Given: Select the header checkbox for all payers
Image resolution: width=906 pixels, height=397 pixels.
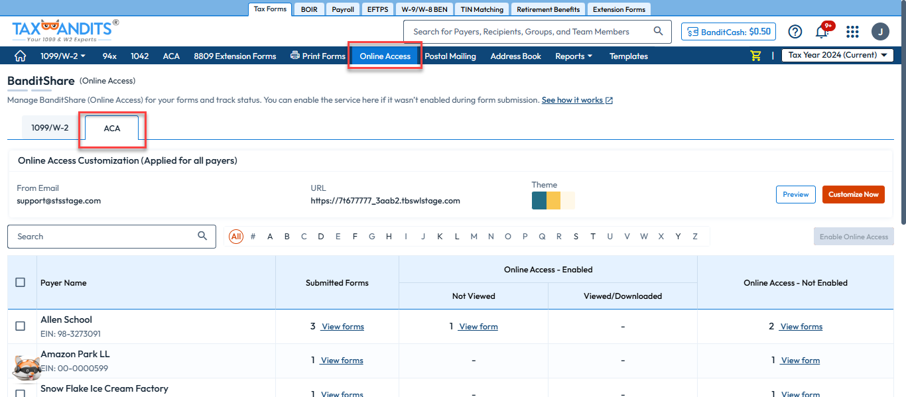Looking at the screenshot, I should pyautogui.click(x=20, y=282).
